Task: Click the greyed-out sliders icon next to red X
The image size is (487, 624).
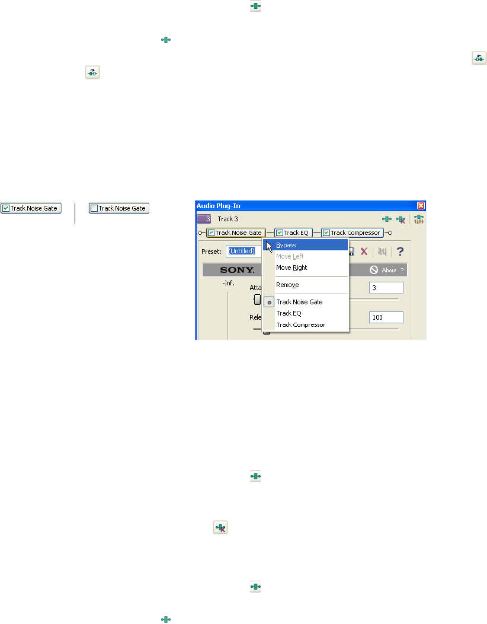Action: [382, 251]
